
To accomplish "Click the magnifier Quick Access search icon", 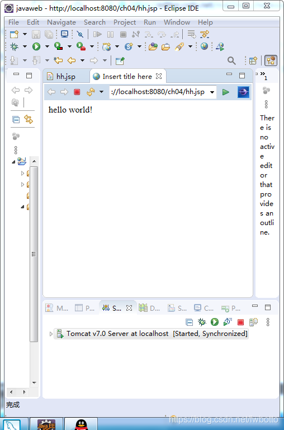I will [231, 60].
